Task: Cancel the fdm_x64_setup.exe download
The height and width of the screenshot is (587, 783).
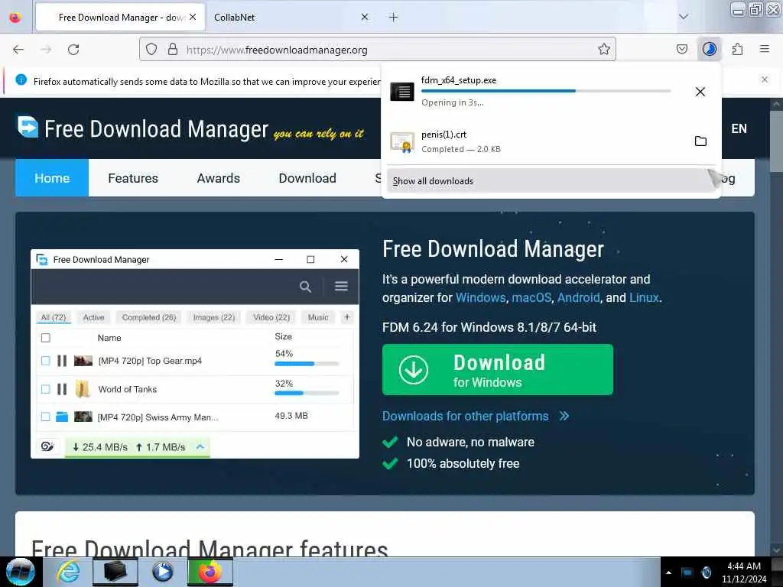Action: tap(700, 92)
